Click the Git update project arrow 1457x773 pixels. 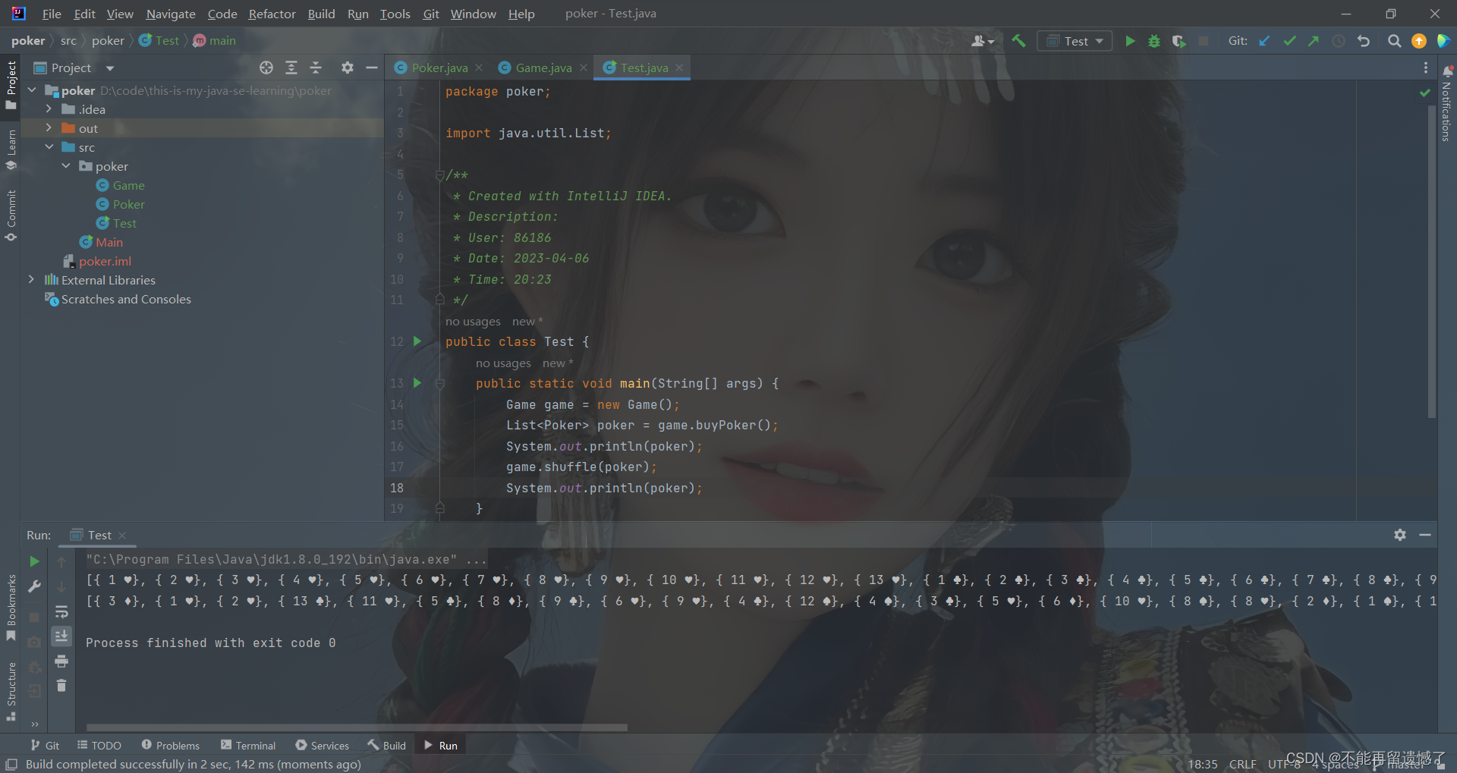point(1265,41)
